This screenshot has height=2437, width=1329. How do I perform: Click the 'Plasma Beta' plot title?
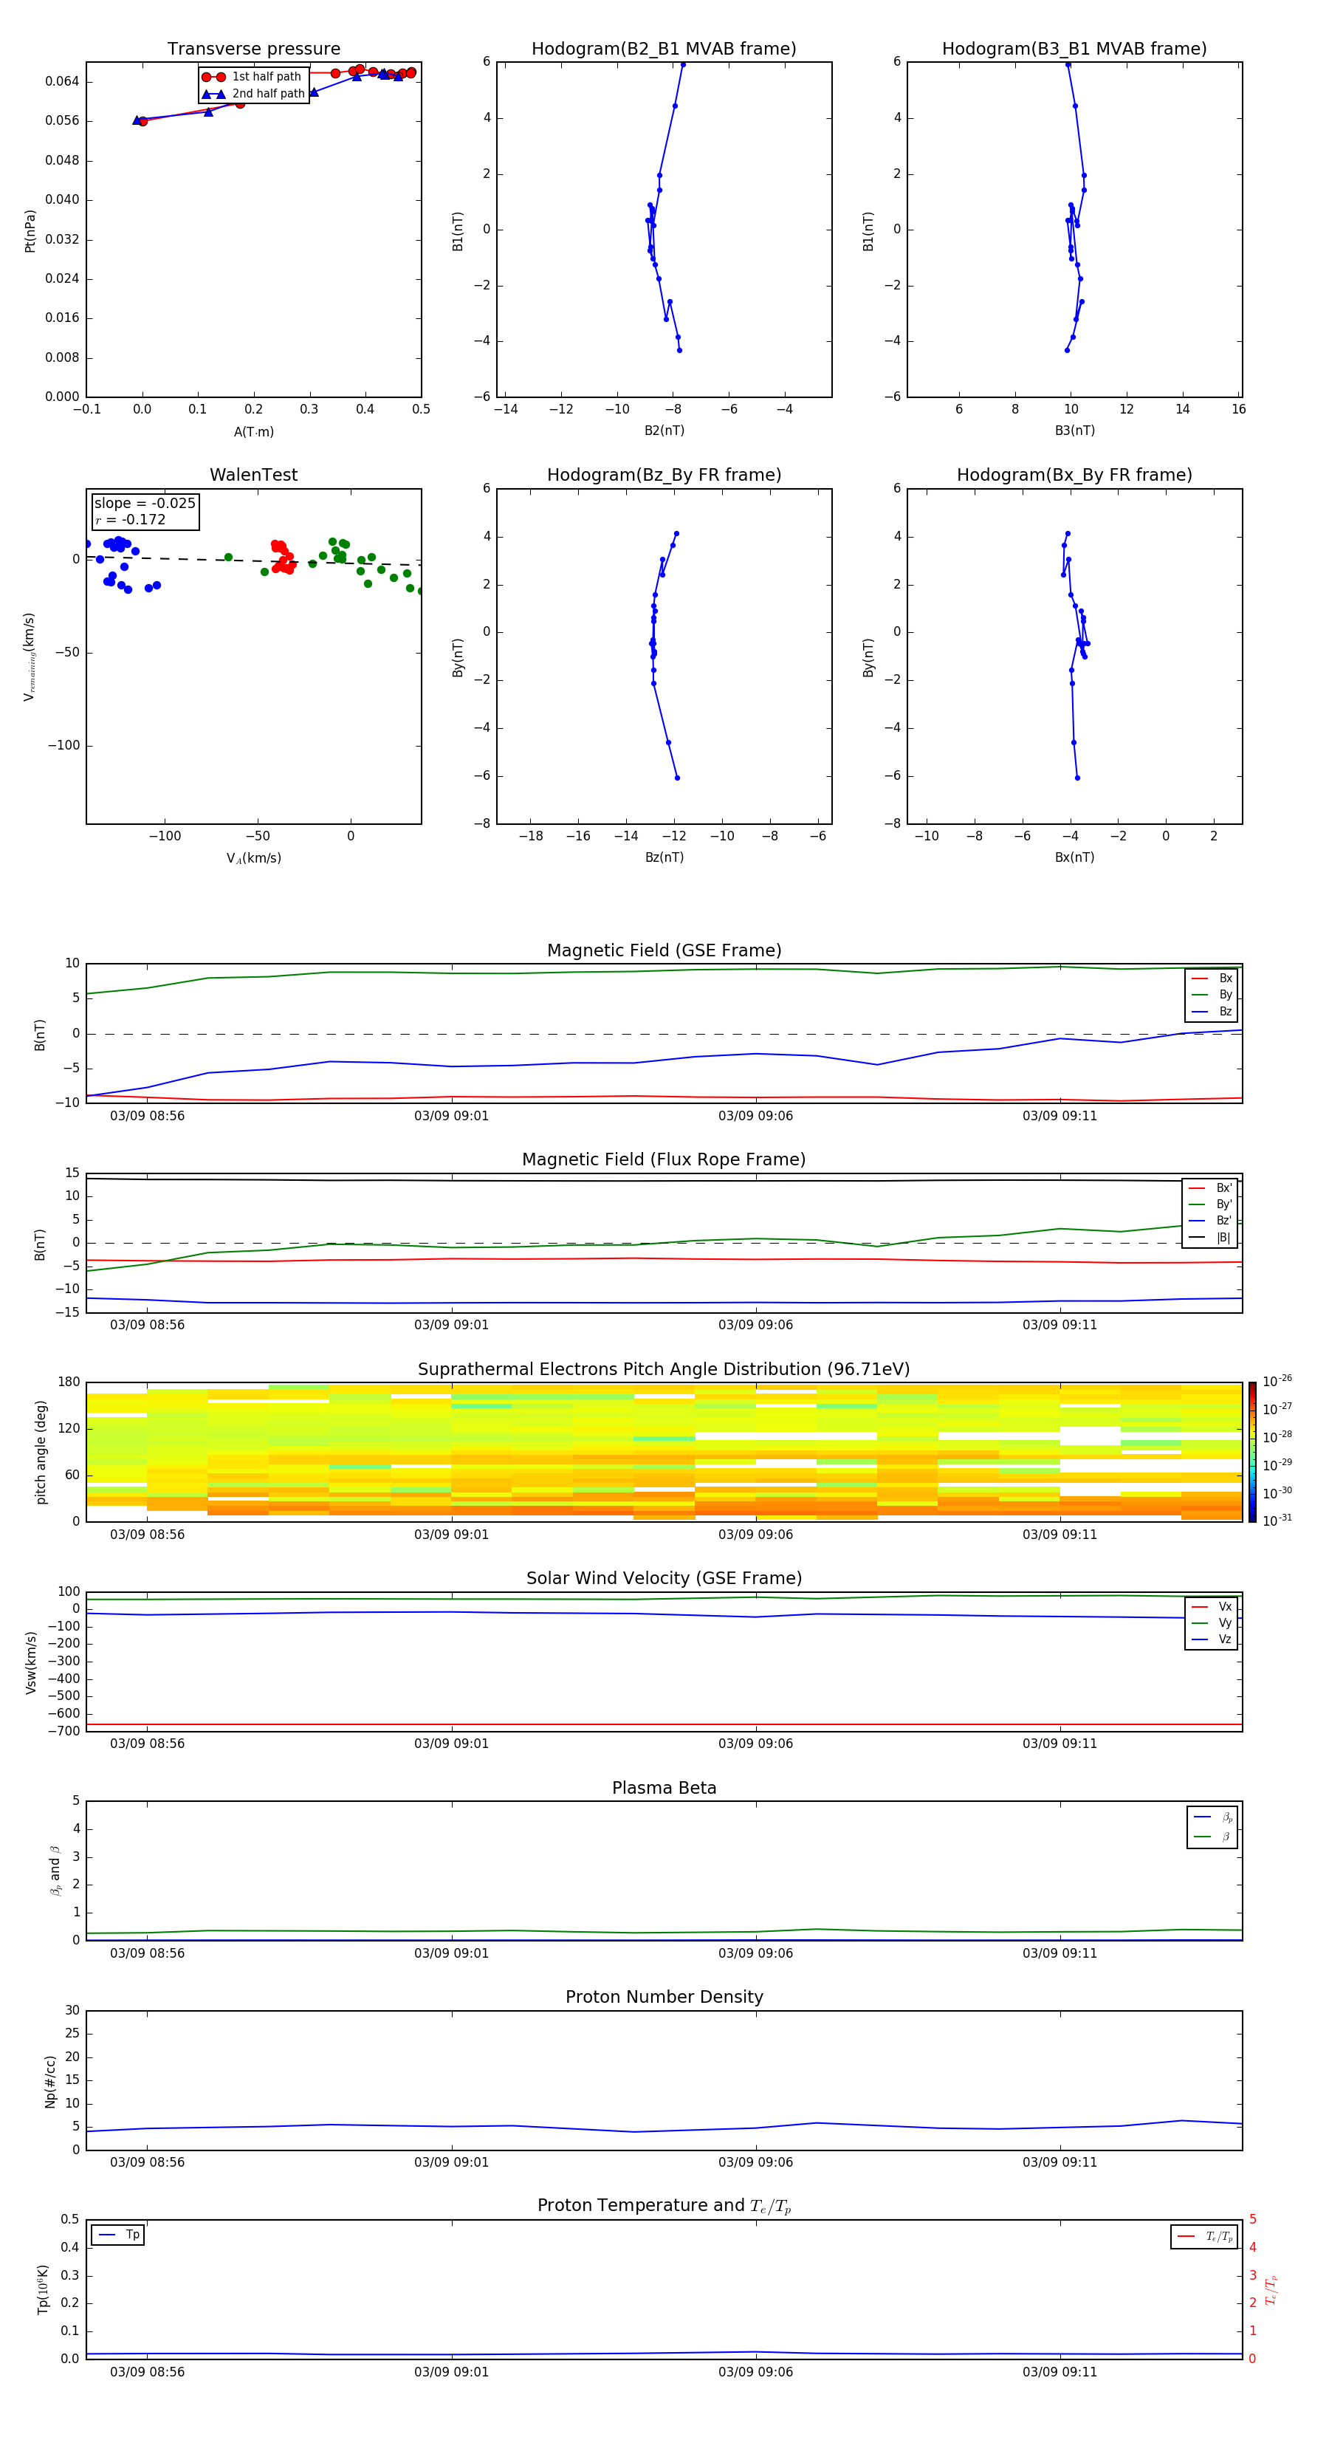[664, 1788]
